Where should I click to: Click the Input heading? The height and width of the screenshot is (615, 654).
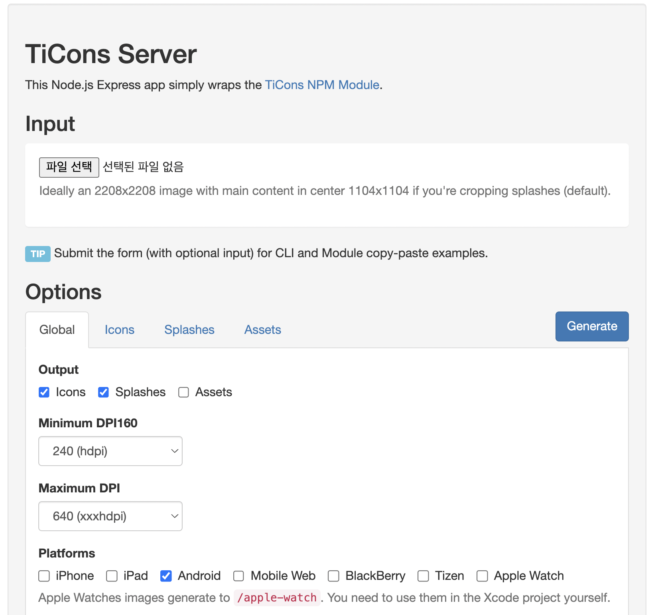tap(50, 123)
